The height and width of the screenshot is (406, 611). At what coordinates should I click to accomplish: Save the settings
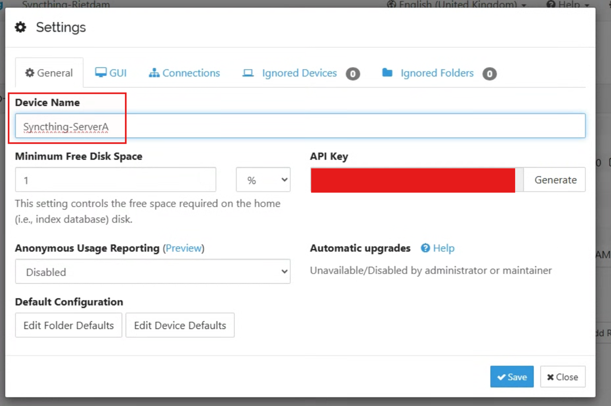pyautogui.click(x=512, y=377)
